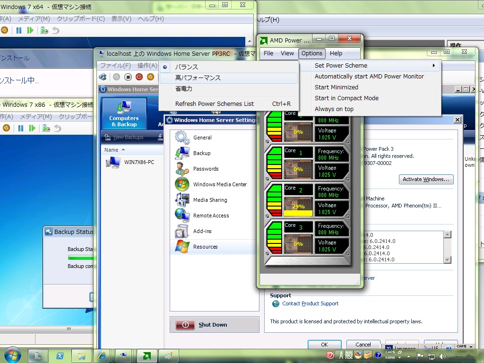Expand Set Power Scheme submenu

[x=370, y=65]
